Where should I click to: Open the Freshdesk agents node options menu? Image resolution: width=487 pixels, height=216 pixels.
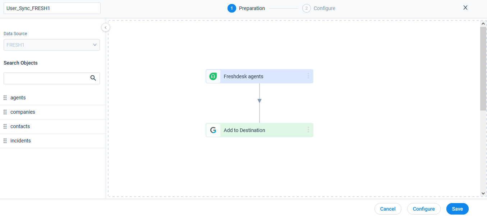308,76
